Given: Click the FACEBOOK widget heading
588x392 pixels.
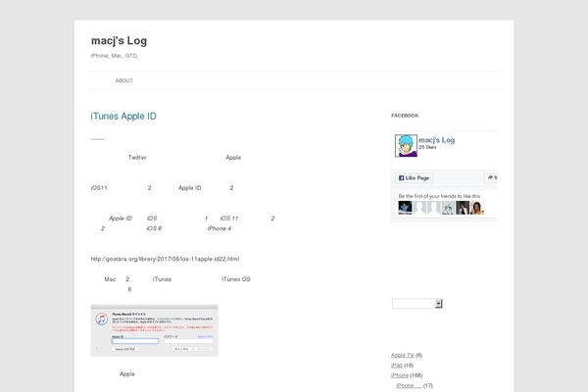Looking at the screenshot, I should [405, 116].
